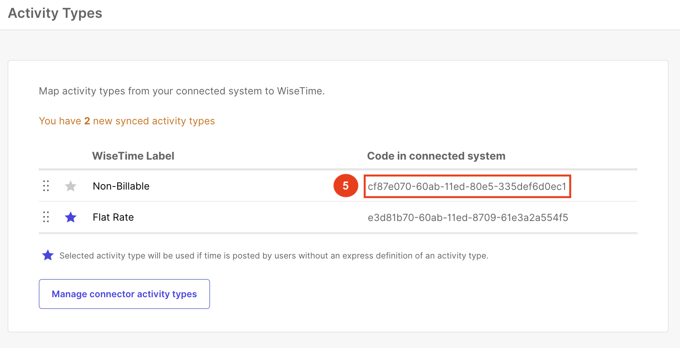The width and height of the screenshot is (680, 348).
Task: Click the WiseTime Label column header
Action: [133, 155]
